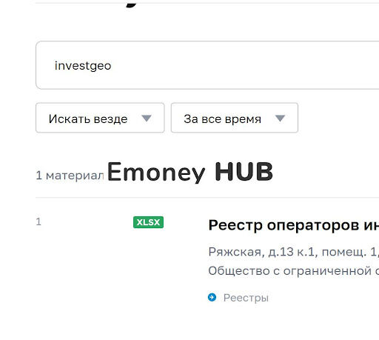379x340 pixels.
Task: Open the Реестры category link
Action: pos(246,298)
